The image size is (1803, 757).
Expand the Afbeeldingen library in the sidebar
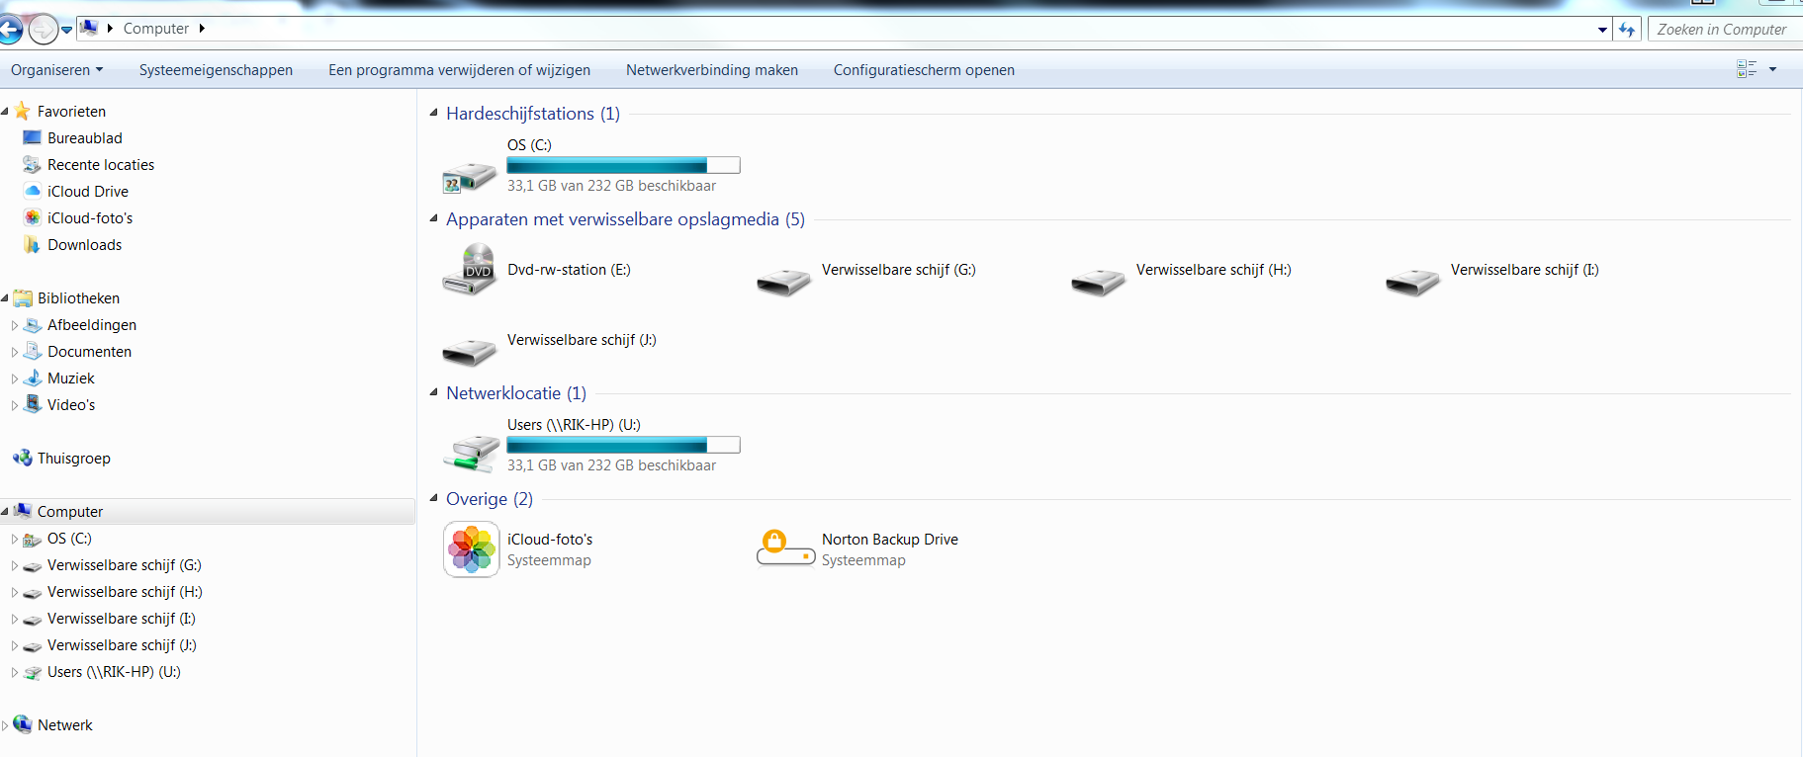(x=15, y=325)
